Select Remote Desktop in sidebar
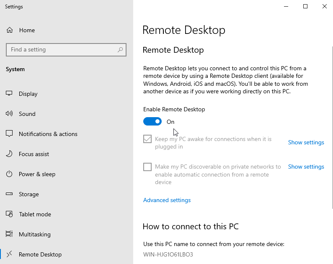 (67, 254)
